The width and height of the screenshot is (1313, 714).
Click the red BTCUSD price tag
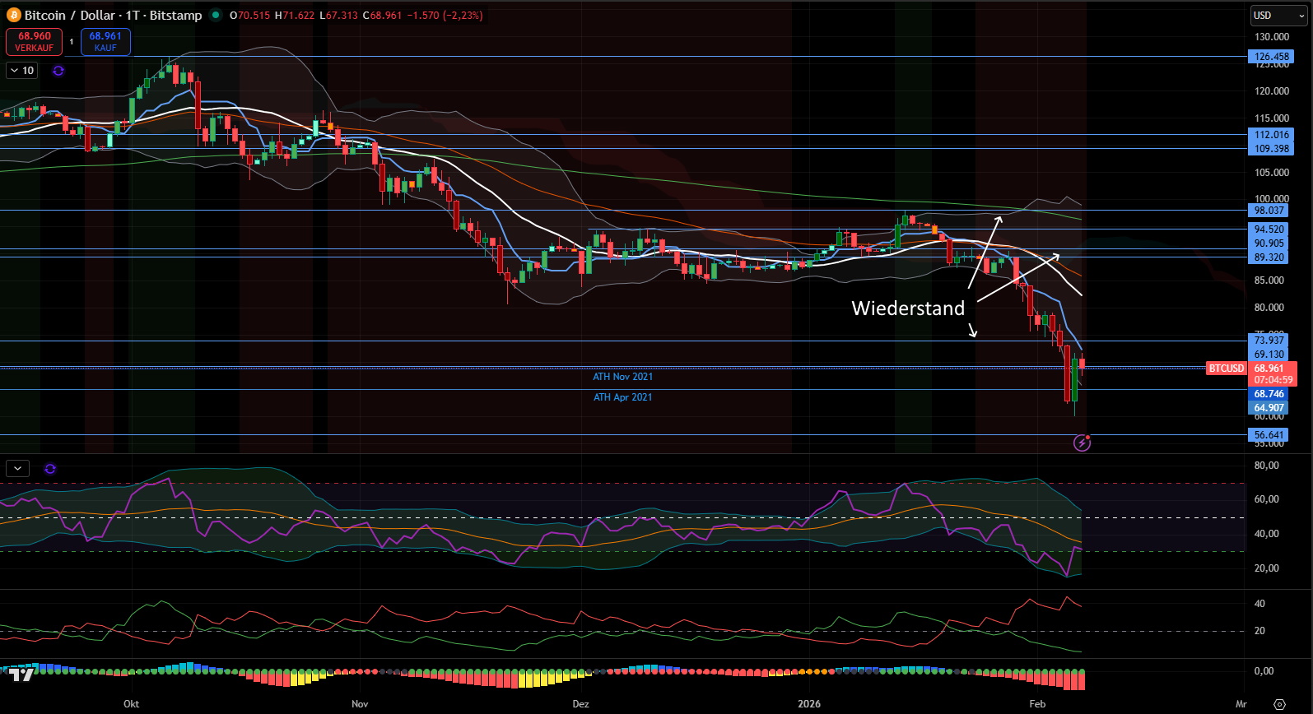[x=1226, y=369]
